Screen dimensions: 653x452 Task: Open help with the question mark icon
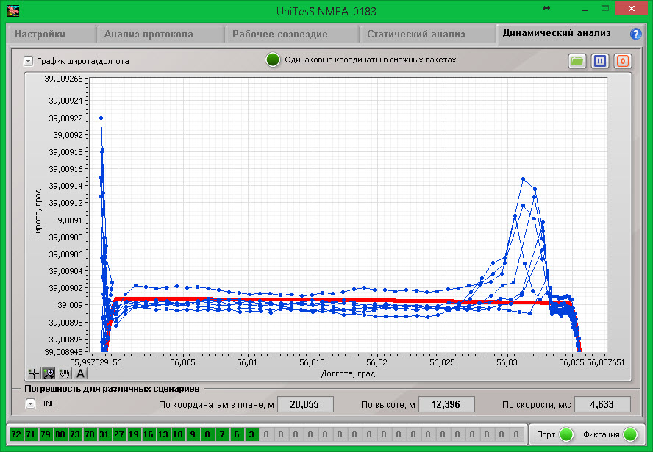636,34
